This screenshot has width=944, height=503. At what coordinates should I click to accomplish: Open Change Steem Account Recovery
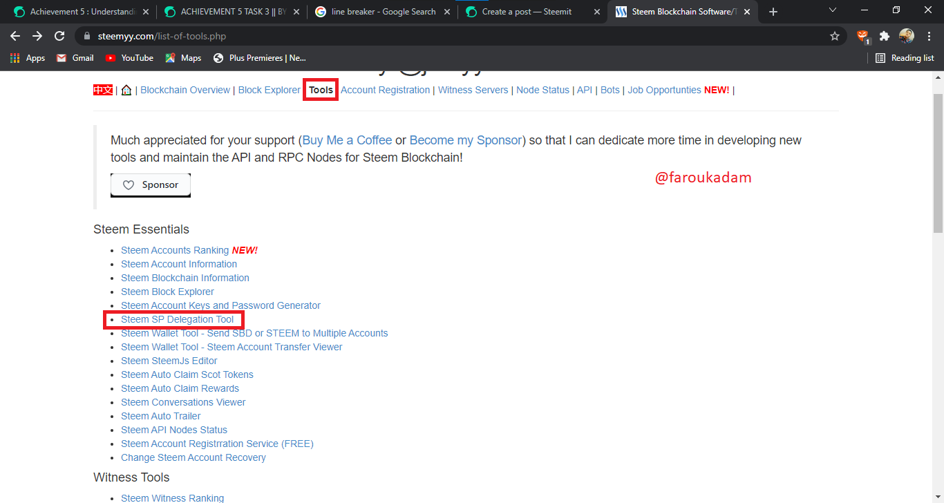coord(193,457)
